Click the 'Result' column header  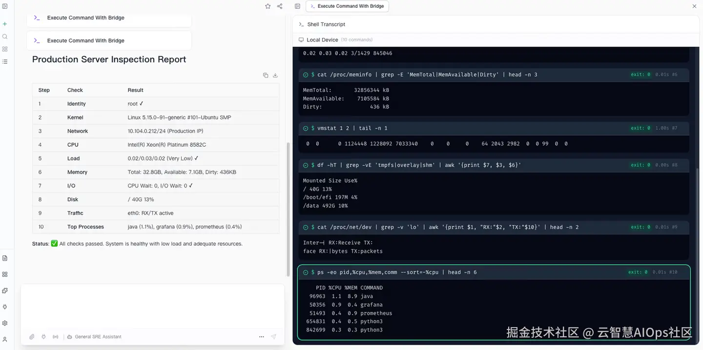pyautogui.click(x=136, y=90)
